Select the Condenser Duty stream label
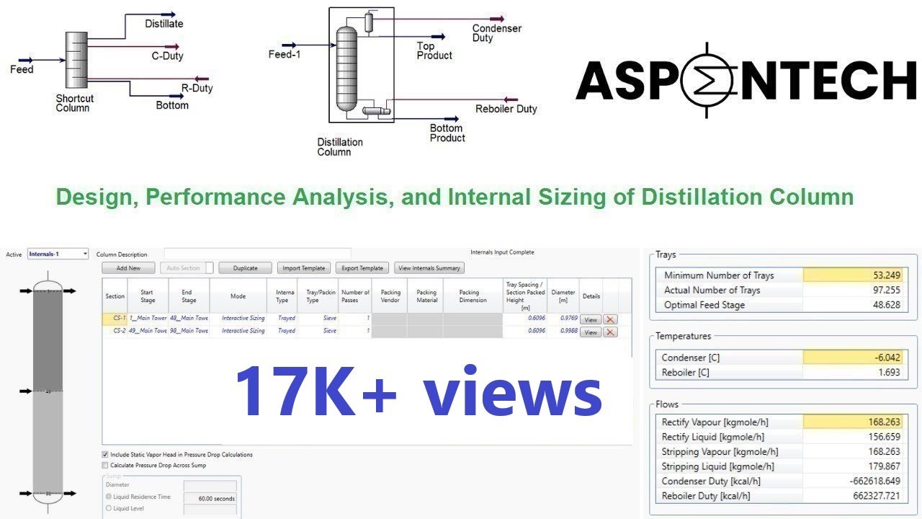This screenshot has height=519, width=922. [497, 33]
